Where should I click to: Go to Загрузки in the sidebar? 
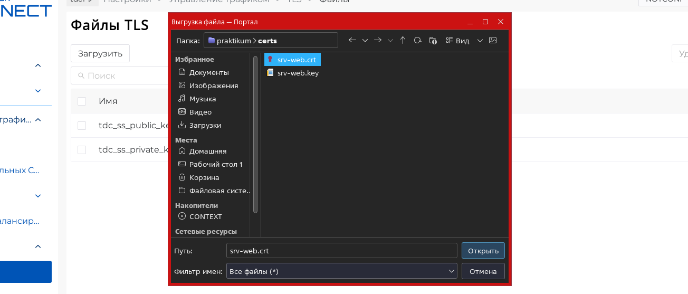(x=205, y=125)
